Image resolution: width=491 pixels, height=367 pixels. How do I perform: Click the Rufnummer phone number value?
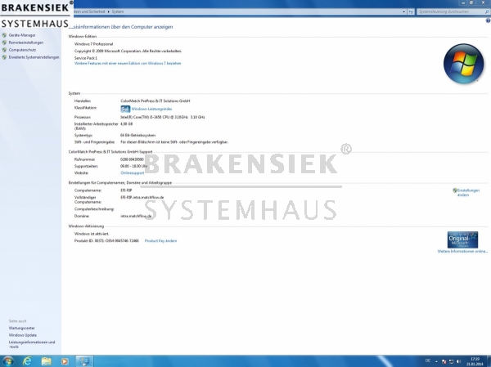[x=132, y=159]
